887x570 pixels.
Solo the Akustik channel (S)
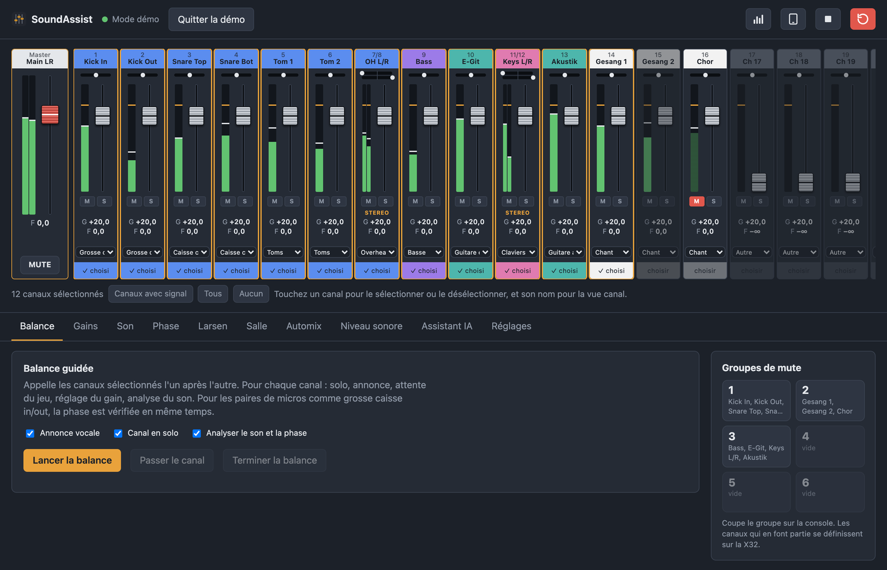(x=573, y=201)
